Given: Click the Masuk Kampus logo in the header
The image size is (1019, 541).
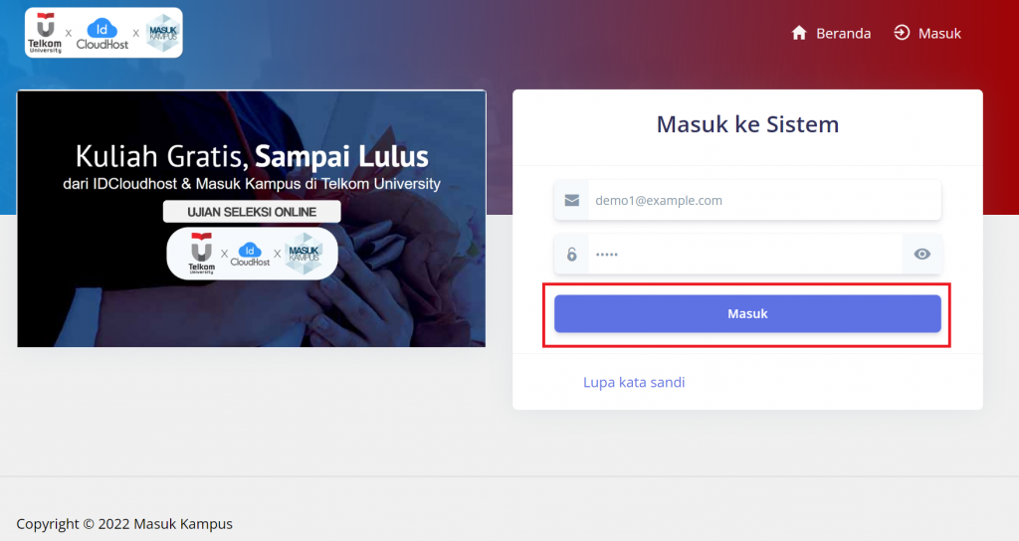Looking at the screenshot, I should point(161,33).
